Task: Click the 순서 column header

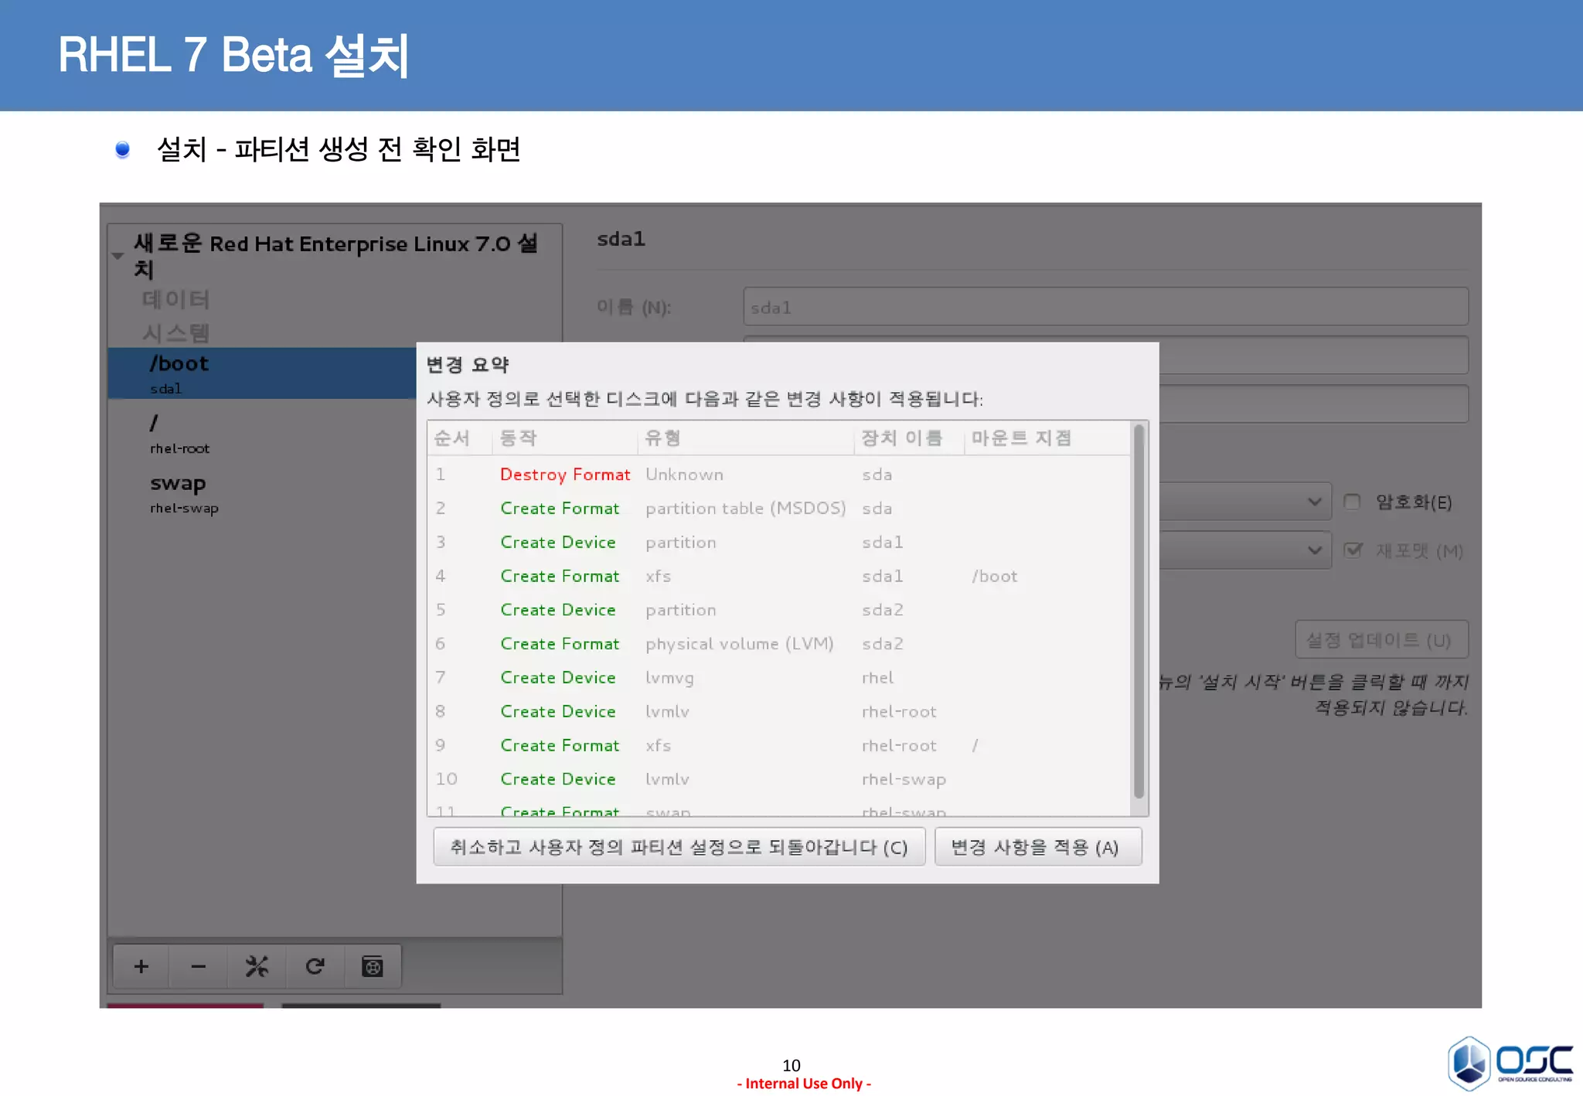Action: (x=461, y=438)
